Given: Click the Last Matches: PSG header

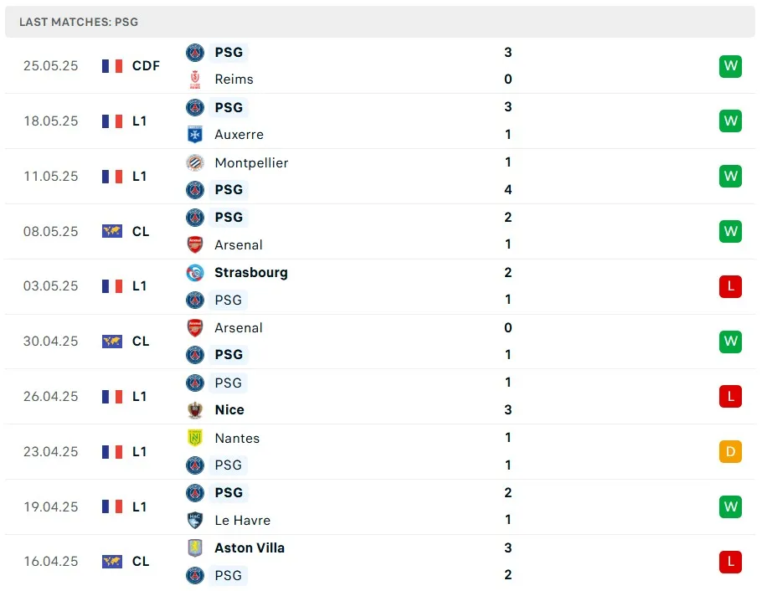Looking at the screenshot, I should point(79,22).
